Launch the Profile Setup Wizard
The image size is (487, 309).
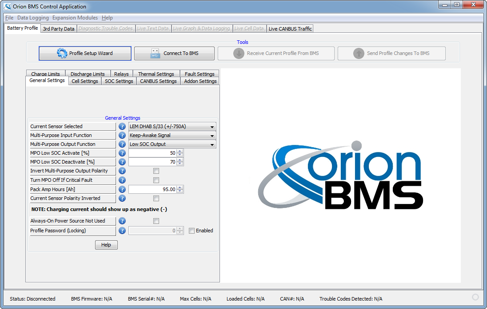click(85, 53)
